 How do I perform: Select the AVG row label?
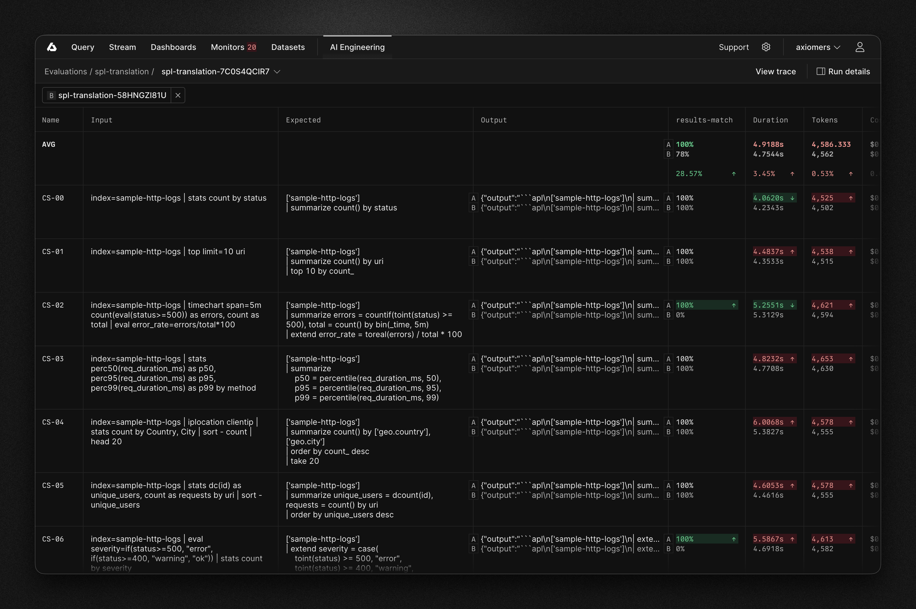[48, 144]
